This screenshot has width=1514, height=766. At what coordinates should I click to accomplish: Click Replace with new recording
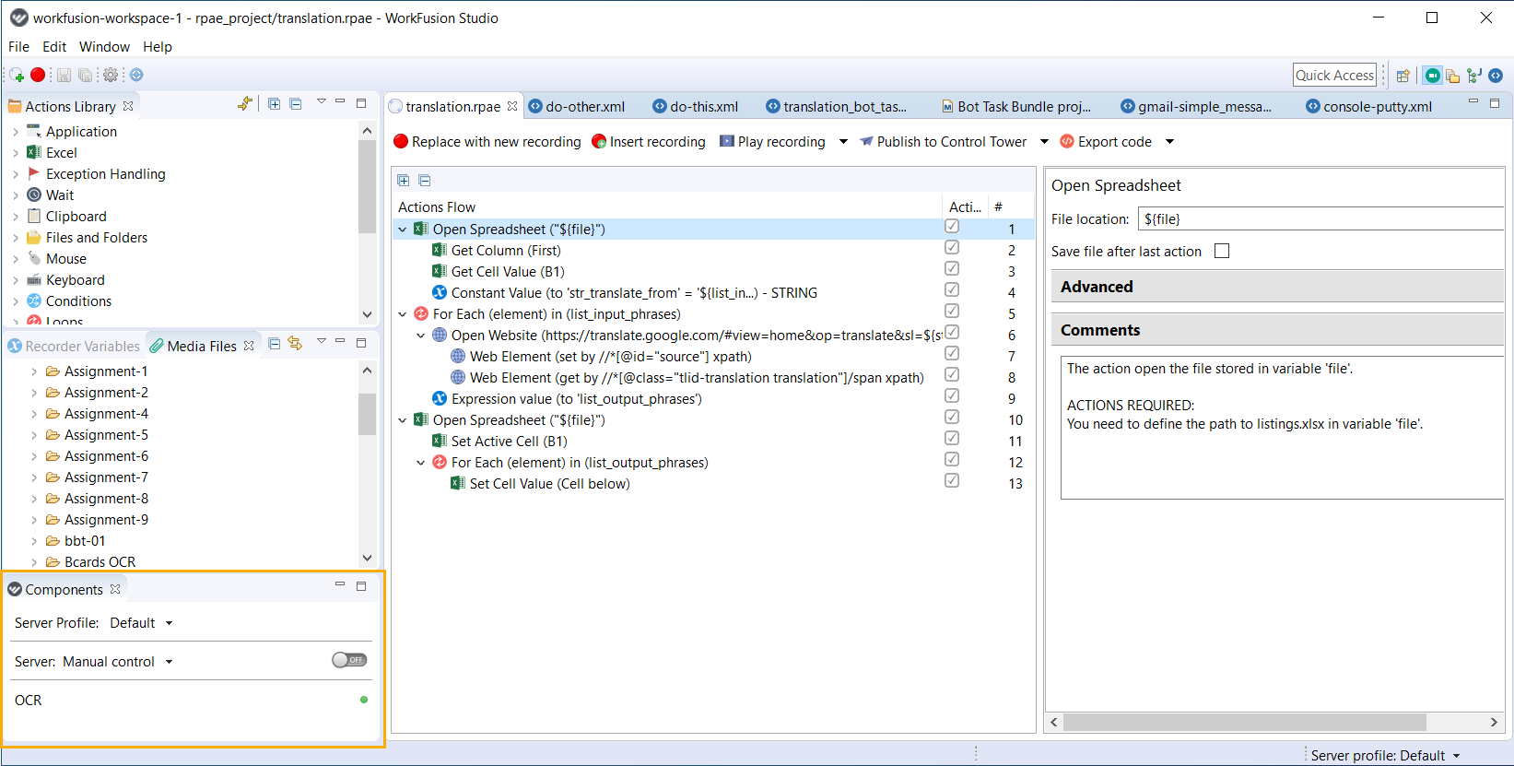click(x=487, y=142)
